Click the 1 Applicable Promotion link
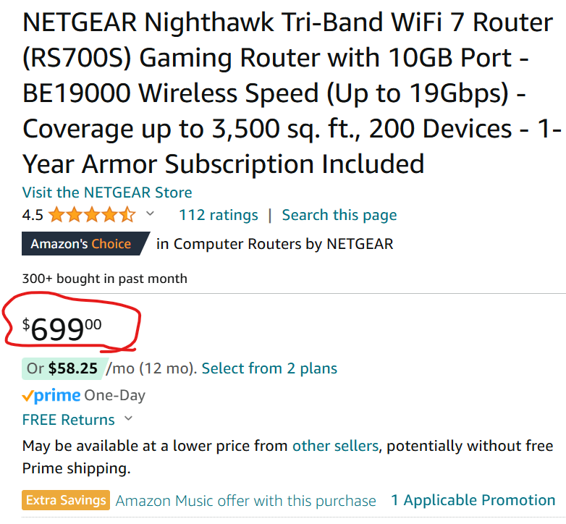Image resolution: width=566 pixels, height=524 pixels. (x=473, y=500)
